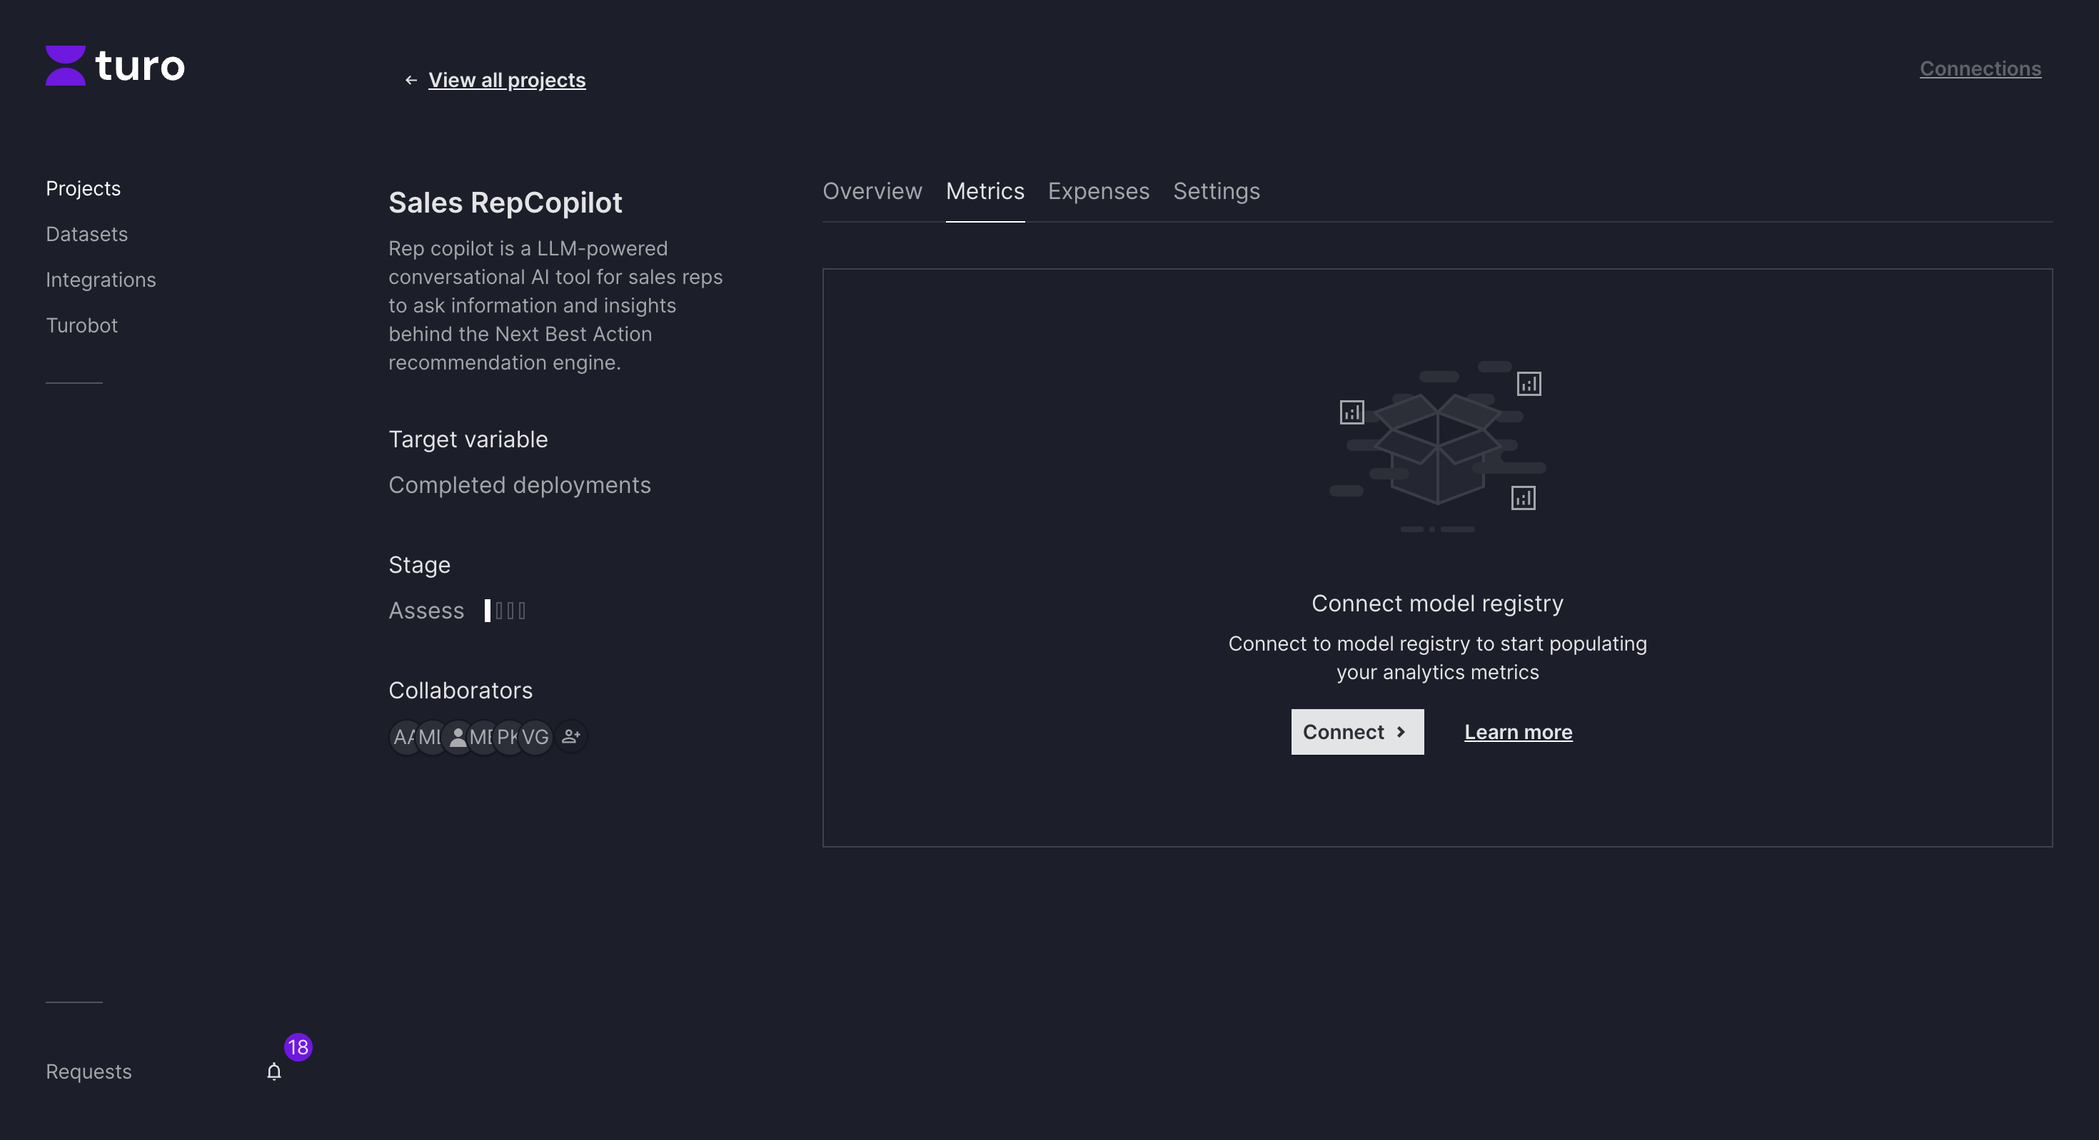Switch to the Settings tab
Image resolution: width=2099 pixels, height=1140 pixels.
click(x=1217, y=190)
